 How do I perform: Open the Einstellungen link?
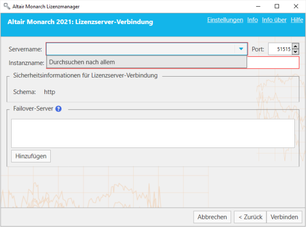(x=225, y=20)
